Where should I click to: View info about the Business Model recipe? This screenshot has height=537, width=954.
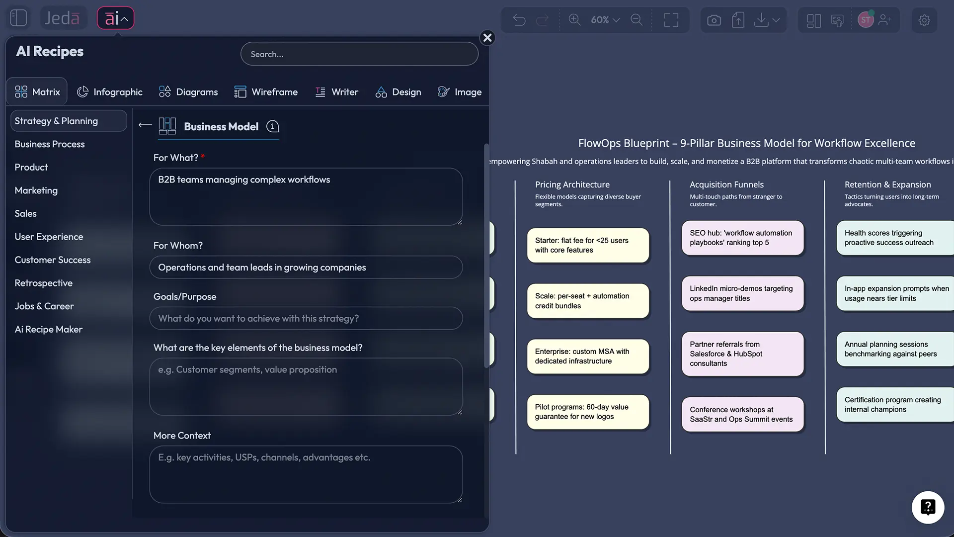[x=272, y=127]
